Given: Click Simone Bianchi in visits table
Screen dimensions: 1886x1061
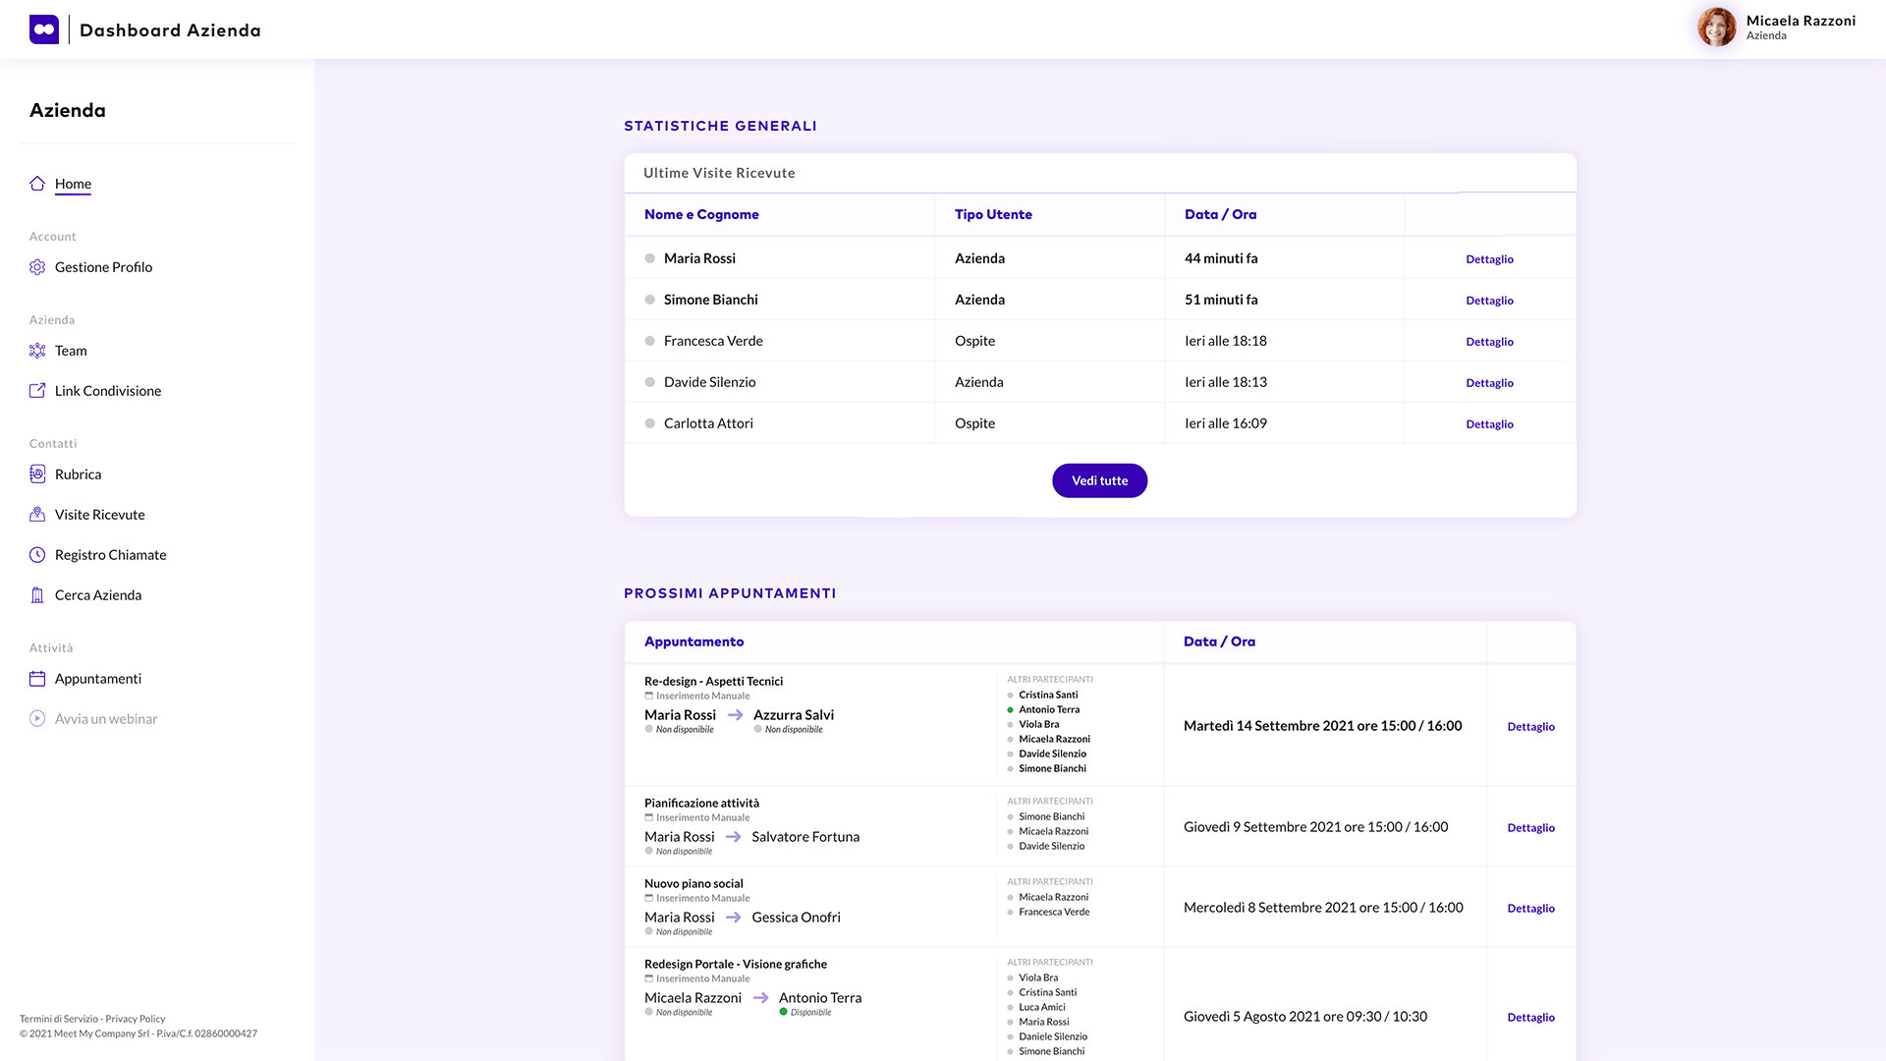Looking at the screenshot, I should tap(710, 300).
